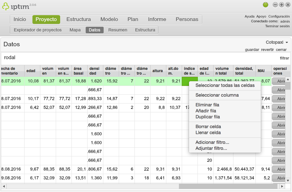Image resolution: width=292 pixels, height=192 pixels.
Task: Switch to the Resumen tab
Action: pos(117,30)
